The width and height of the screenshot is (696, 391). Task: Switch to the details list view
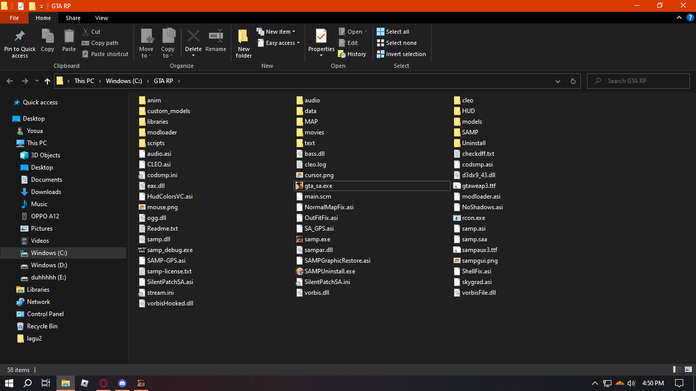pyautogui.click(x=677, y=370)
